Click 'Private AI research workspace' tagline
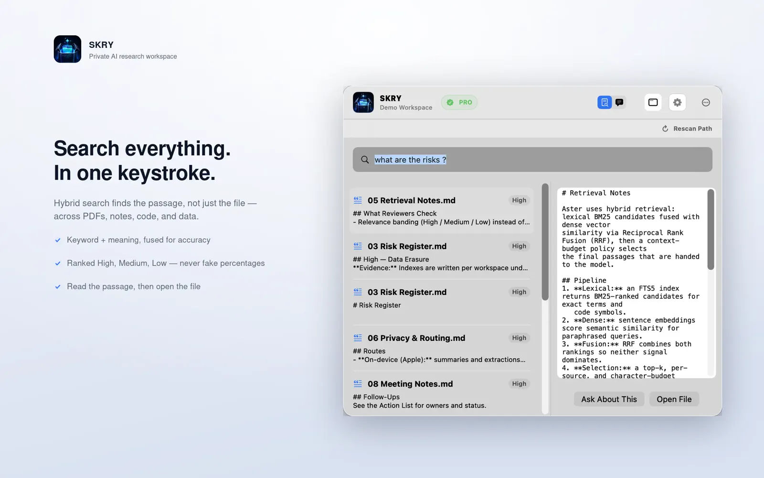 coord(133,56)
